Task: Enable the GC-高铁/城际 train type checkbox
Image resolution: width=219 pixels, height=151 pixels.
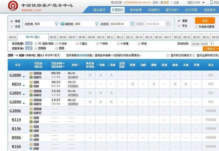Action: (36, 43)
